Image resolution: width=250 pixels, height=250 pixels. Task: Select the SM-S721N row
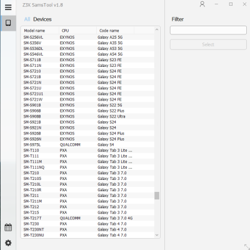coord(87,82)
